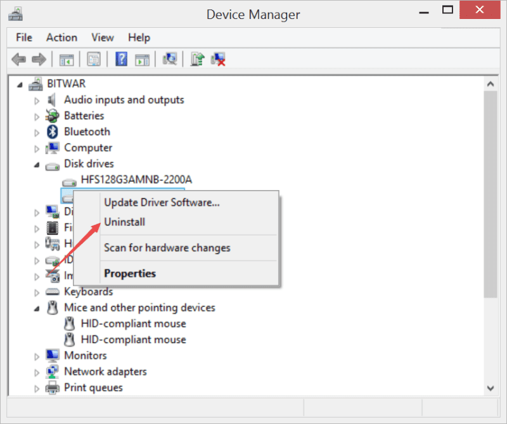Click the blue Help question mark icon
This screenshot has height=424, width=507.
[121, 59]
